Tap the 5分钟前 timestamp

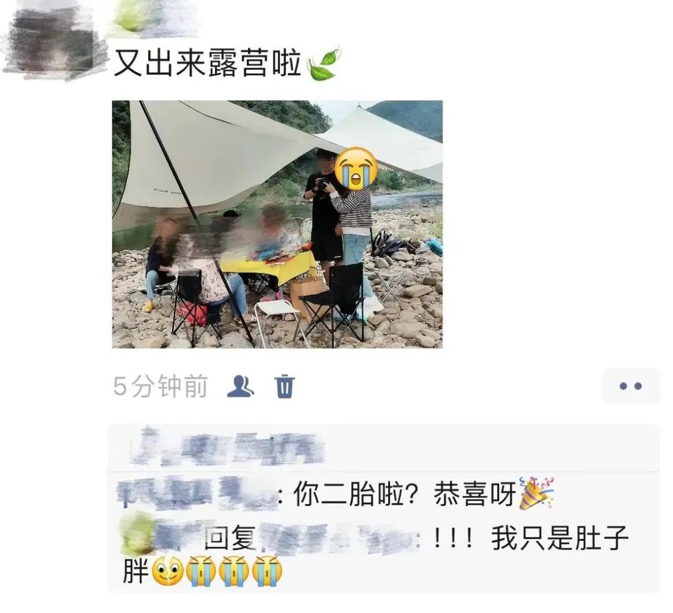point(161,386)
